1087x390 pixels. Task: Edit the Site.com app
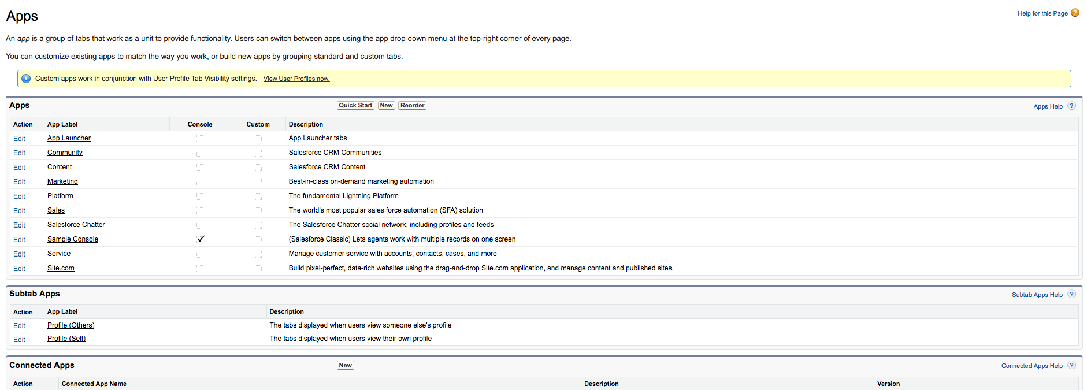tap(19, 269)
